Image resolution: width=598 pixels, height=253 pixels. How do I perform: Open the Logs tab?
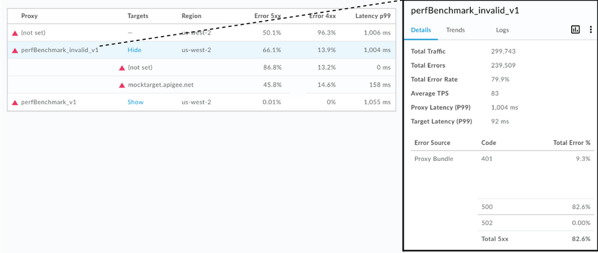[502, 30]
